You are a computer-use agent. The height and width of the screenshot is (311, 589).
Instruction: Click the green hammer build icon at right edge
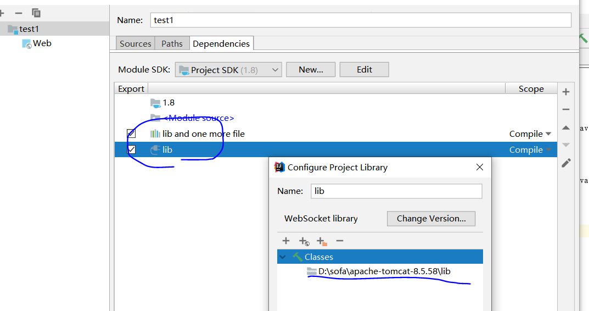point(584,38)
